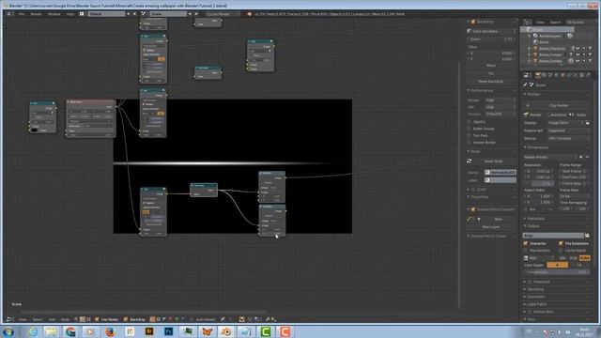Enable the Buffer Groups option
The width and height of the screenshot is (601, 338).
(469, 129)
